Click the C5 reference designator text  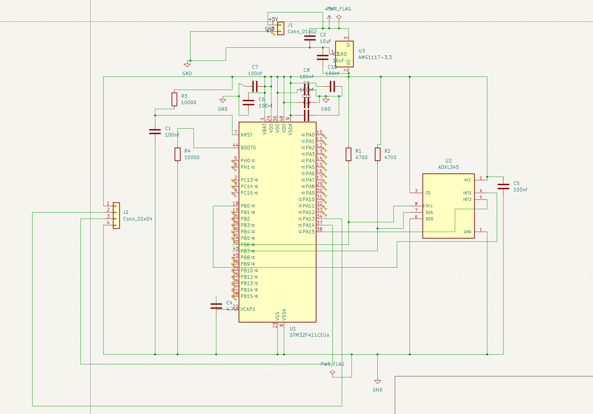pos(517,183)
